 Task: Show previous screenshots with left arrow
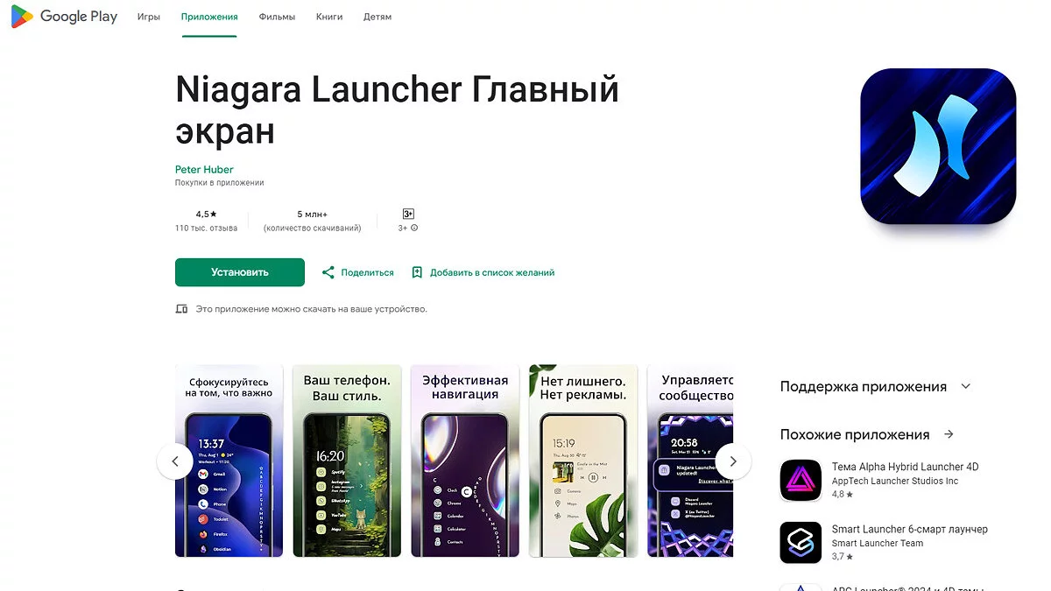(175, 461)
